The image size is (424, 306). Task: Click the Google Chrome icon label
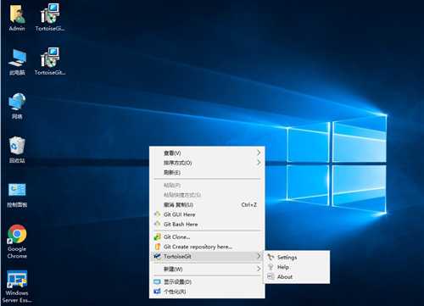17,253
